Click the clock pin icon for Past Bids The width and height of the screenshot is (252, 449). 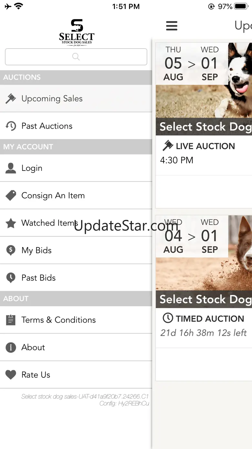coord(11,278)
